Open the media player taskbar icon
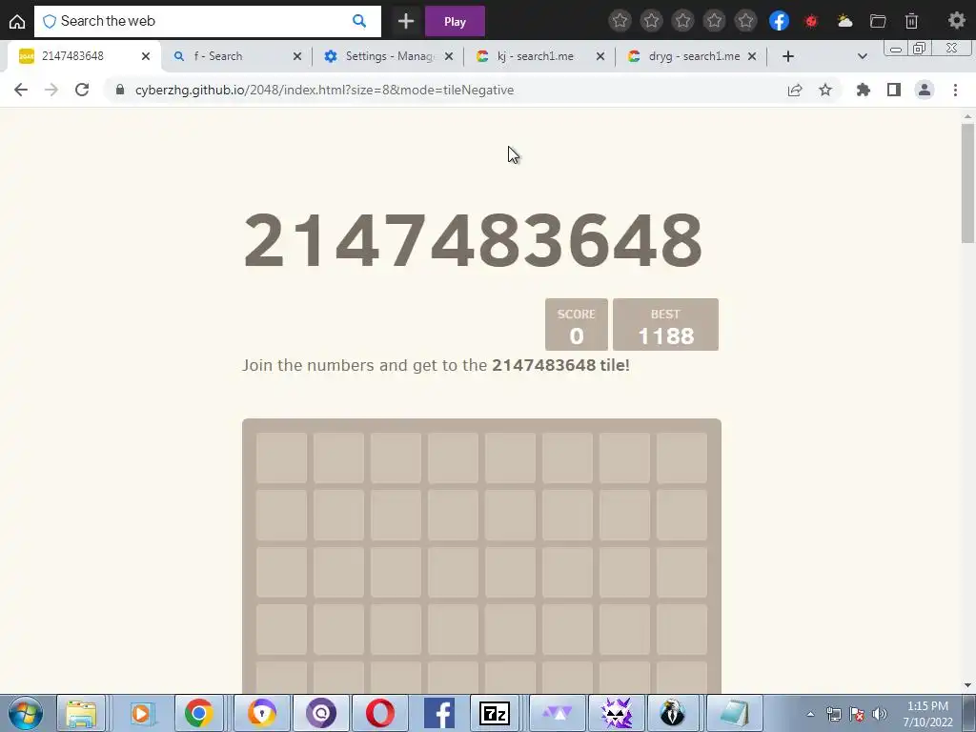Image resolution: width=976 pixels, height=732 pixels. point(142,713)
